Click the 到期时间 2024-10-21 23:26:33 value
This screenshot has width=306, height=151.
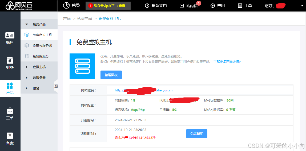point(131,130)
